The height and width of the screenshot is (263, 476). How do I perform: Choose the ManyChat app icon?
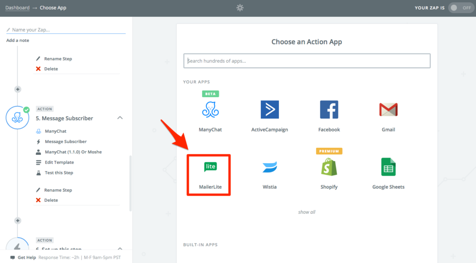pyautogui.click(x=211, y=110)
